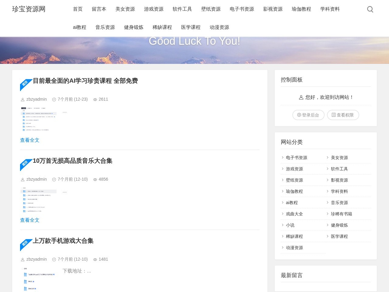
Task: Open 留言本 nav item
Action: 99,9
